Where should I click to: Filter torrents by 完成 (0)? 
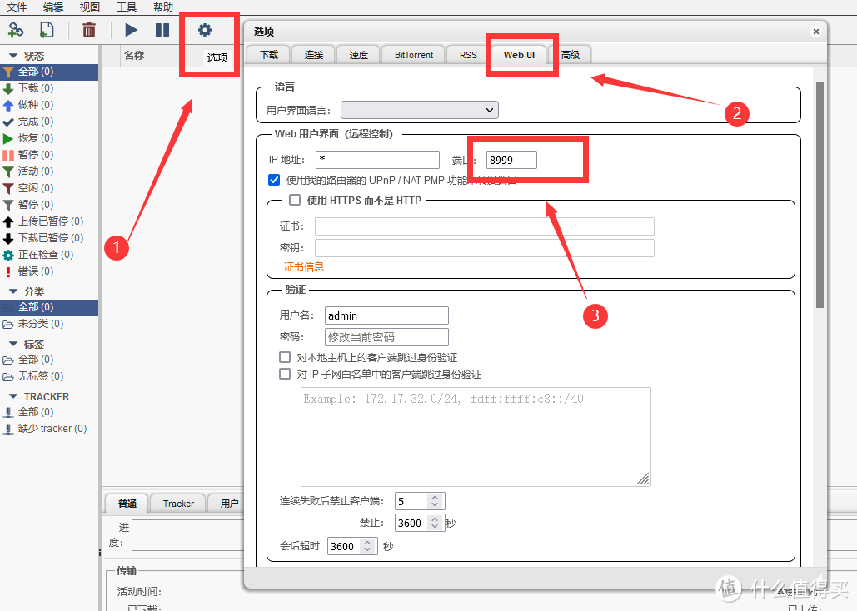pos(36,122)
